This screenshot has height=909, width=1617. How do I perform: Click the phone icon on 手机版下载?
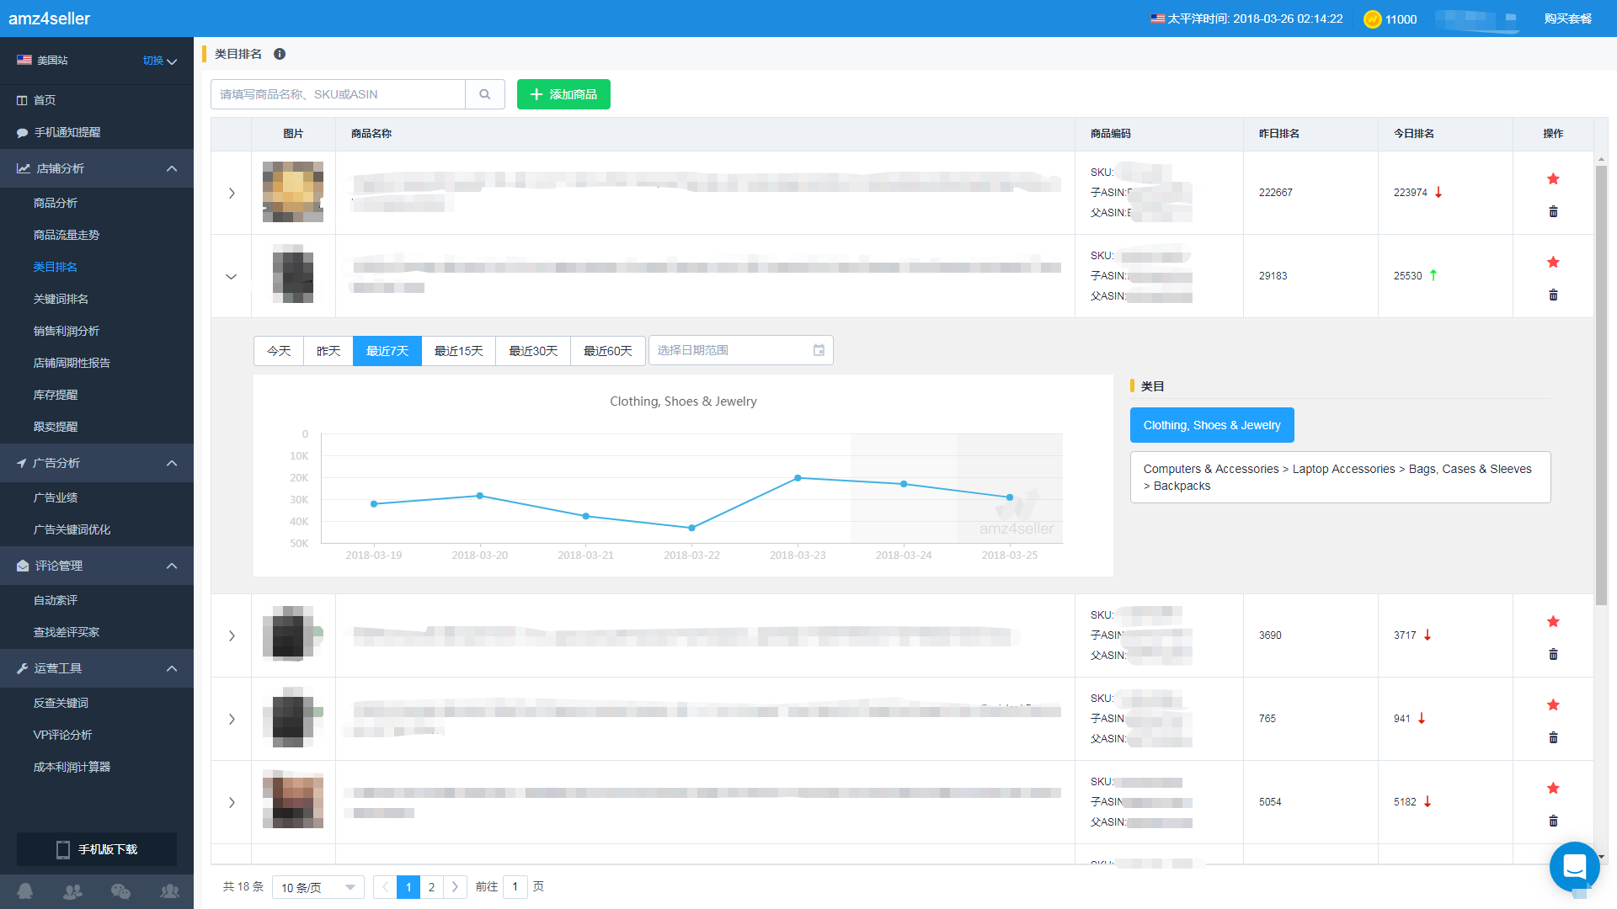click(x=63, y=849)
